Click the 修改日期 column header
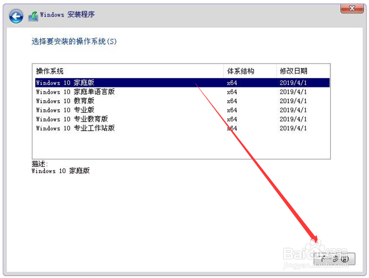369x278 pixels. (x=303, y=71)
